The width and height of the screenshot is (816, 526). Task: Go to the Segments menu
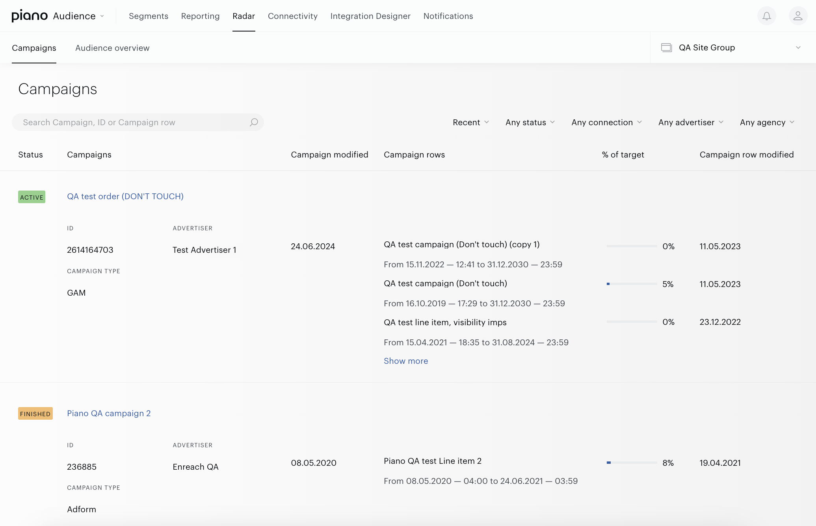pyautogui.click(x=149, y=16)
